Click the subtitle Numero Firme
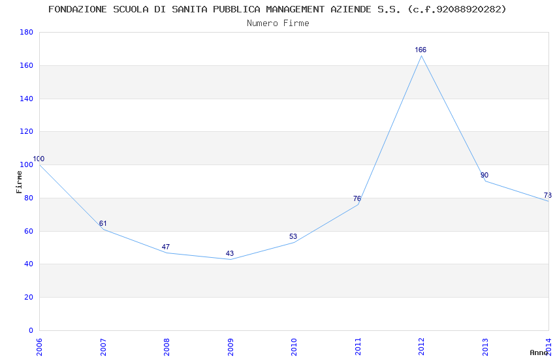Screen dimensions: 555x359 coord(278,23)
